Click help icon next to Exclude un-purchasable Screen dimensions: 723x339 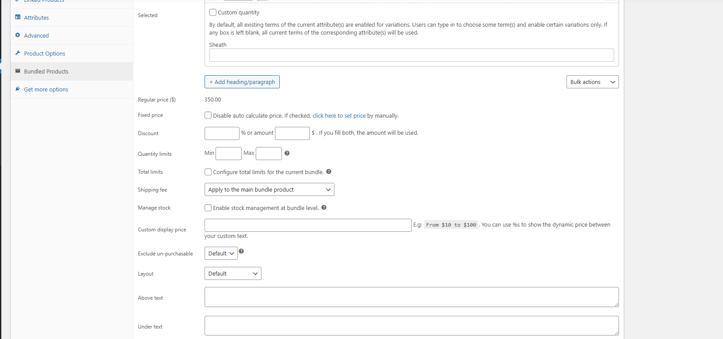point(241,252)
